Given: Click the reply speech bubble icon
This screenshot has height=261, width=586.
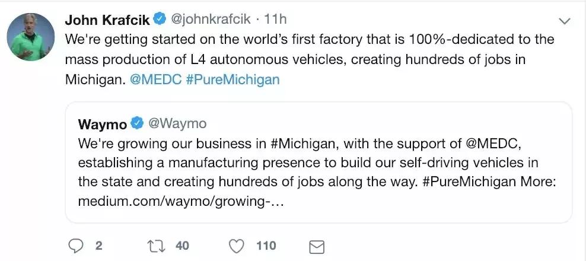Looking at the screenshot, I should pos(75,246).
